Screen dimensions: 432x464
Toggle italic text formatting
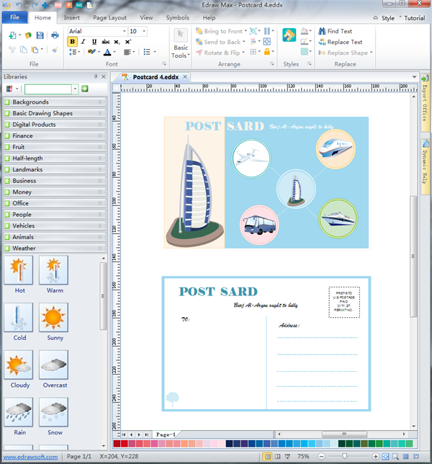click(84, 42)
